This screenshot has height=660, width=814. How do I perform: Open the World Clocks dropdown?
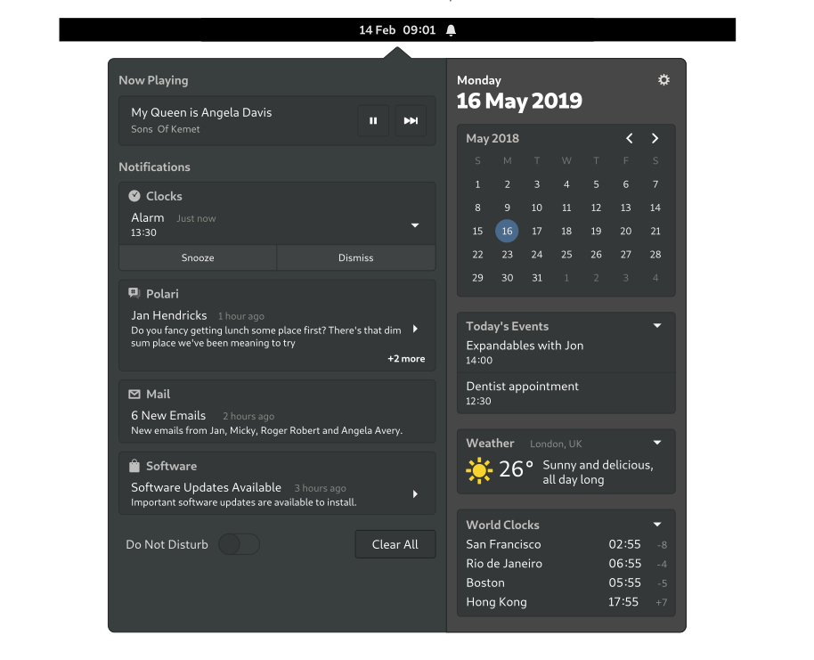click(x=656, y=524)
